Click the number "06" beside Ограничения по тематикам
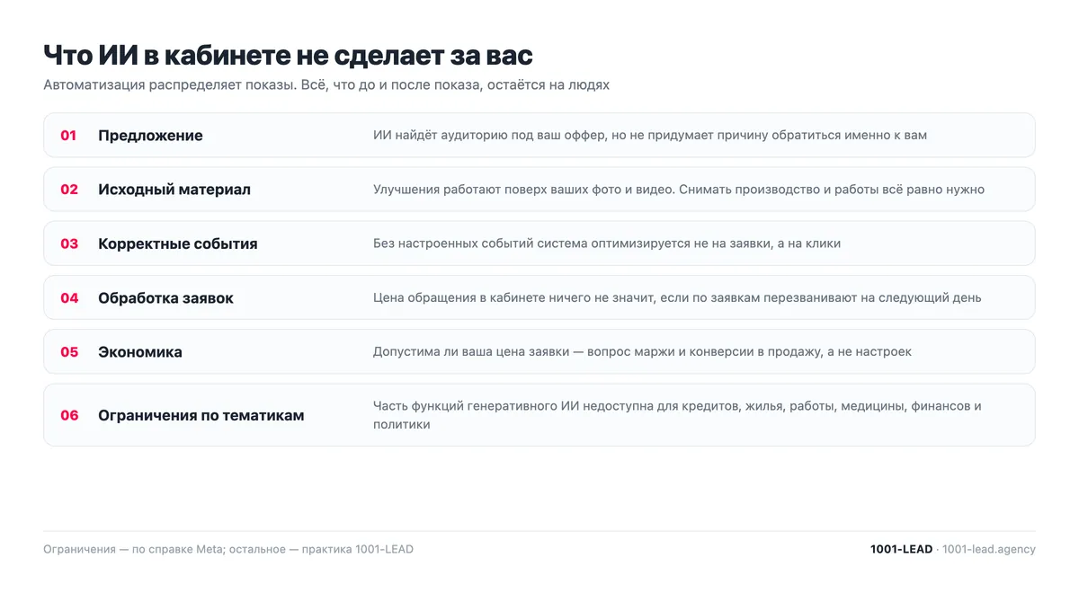 pos(69,415)
